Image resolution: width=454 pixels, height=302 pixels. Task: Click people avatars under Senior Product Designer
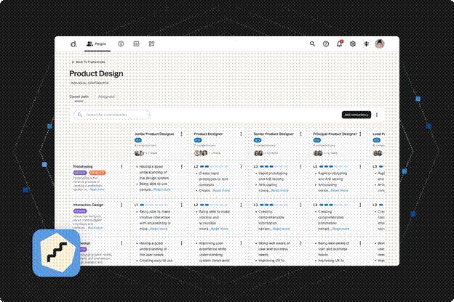click(258, 153)
